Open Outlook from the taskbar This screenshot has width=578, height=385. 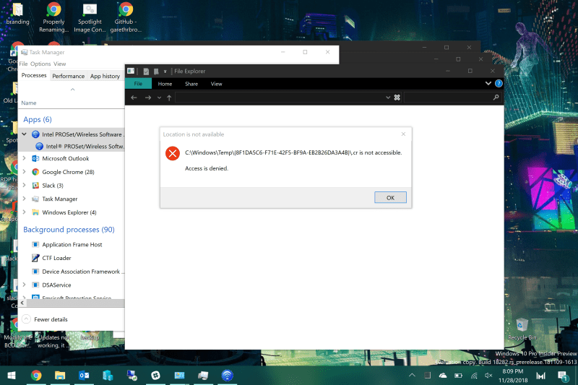coord(84,376)
